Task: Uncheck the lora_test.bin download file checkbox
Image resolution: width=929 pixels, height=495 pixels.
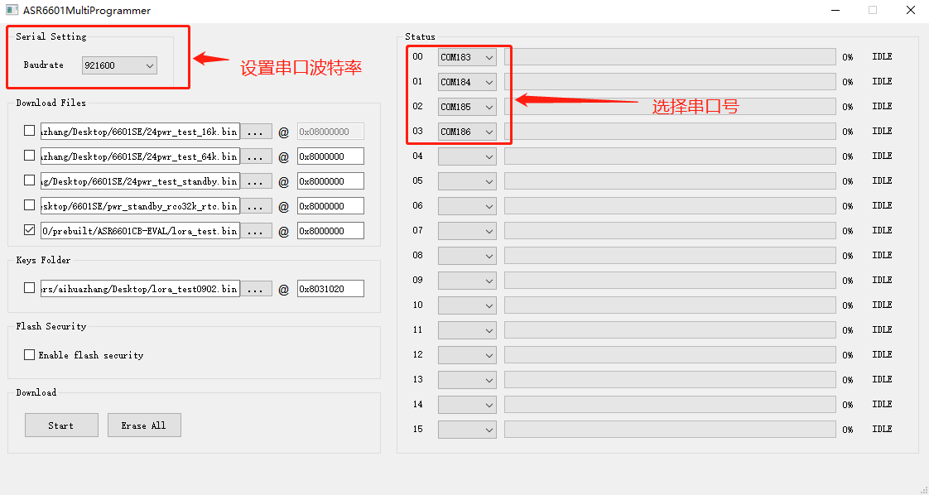Action: [x=29, y=230]
